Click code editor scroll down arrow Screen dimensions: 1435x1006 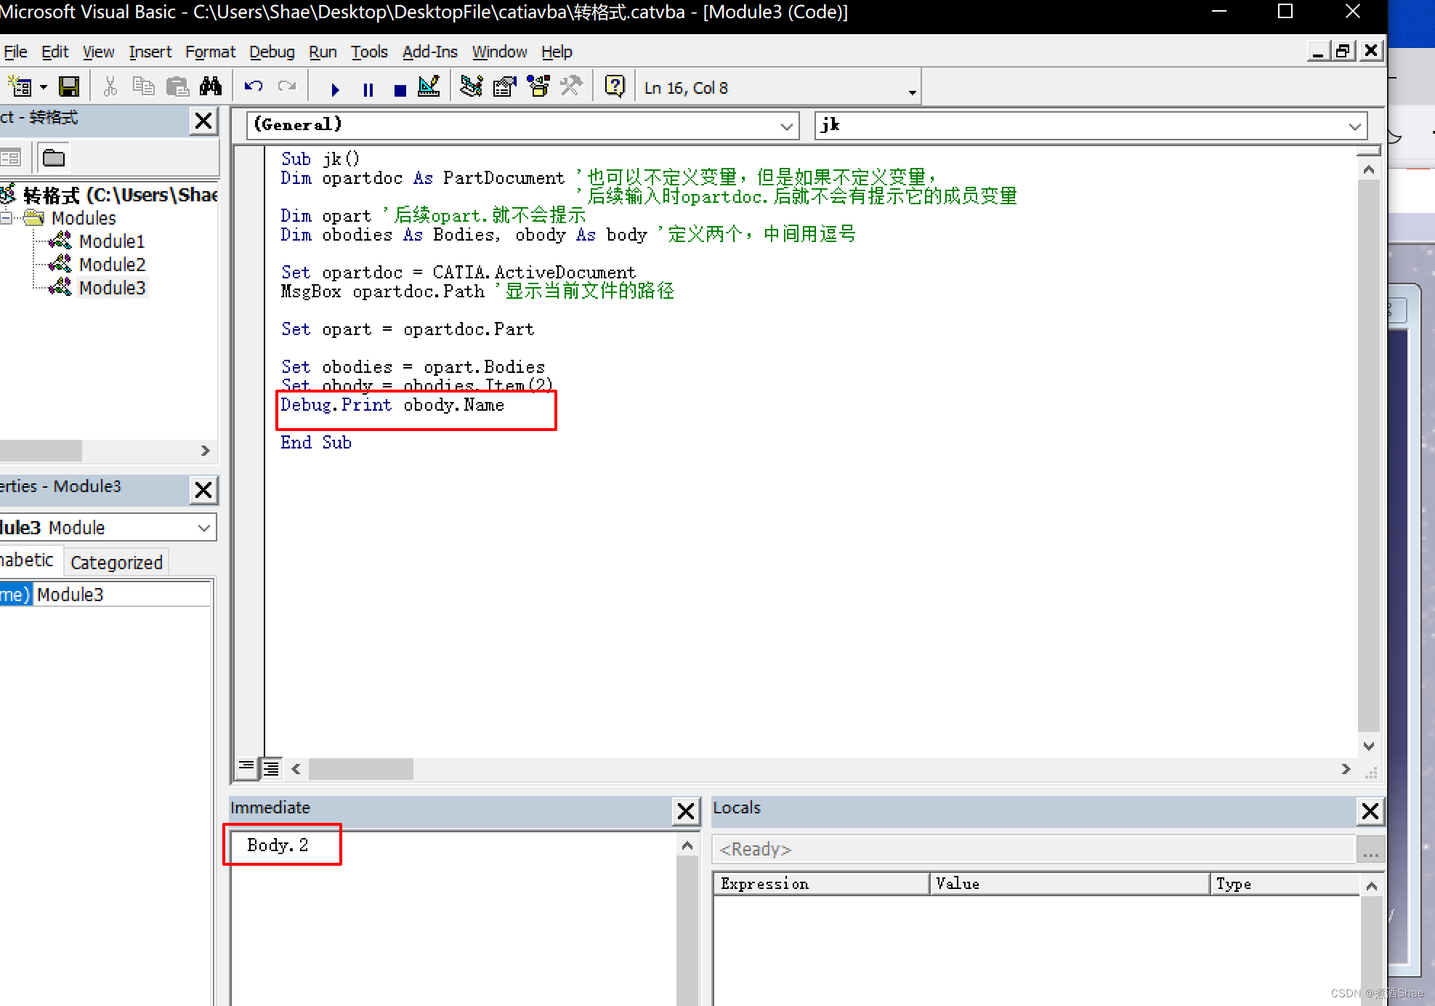click(1369, 746)
